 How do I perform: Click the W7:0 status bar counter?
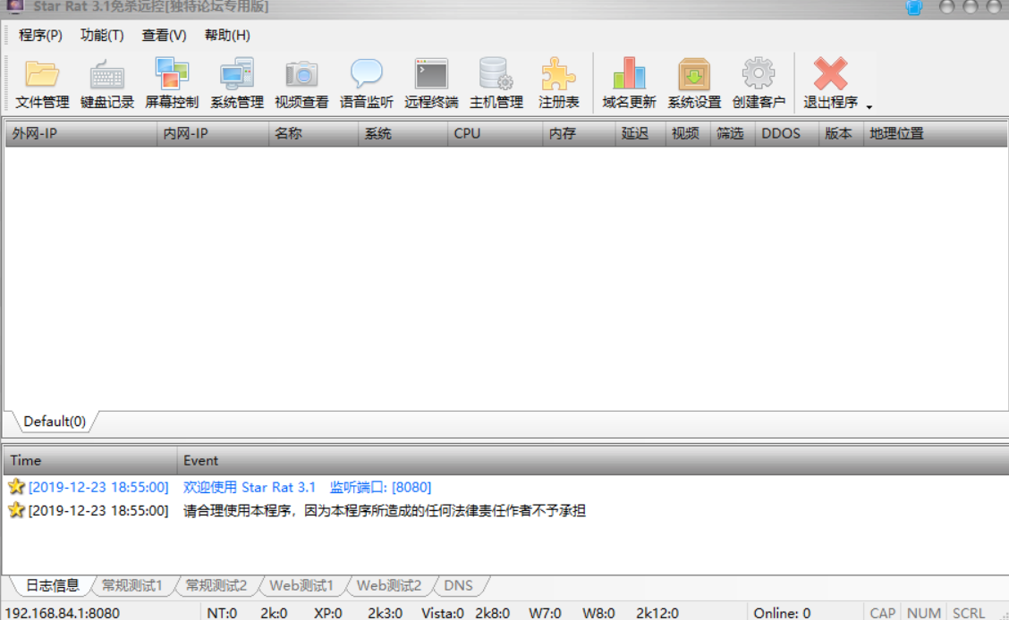[545, 613]
